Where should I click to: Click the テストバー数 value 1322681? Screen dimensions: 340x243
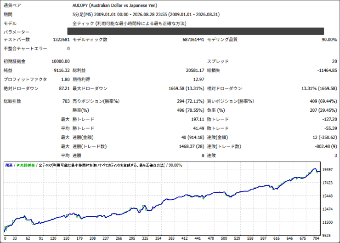62,40
